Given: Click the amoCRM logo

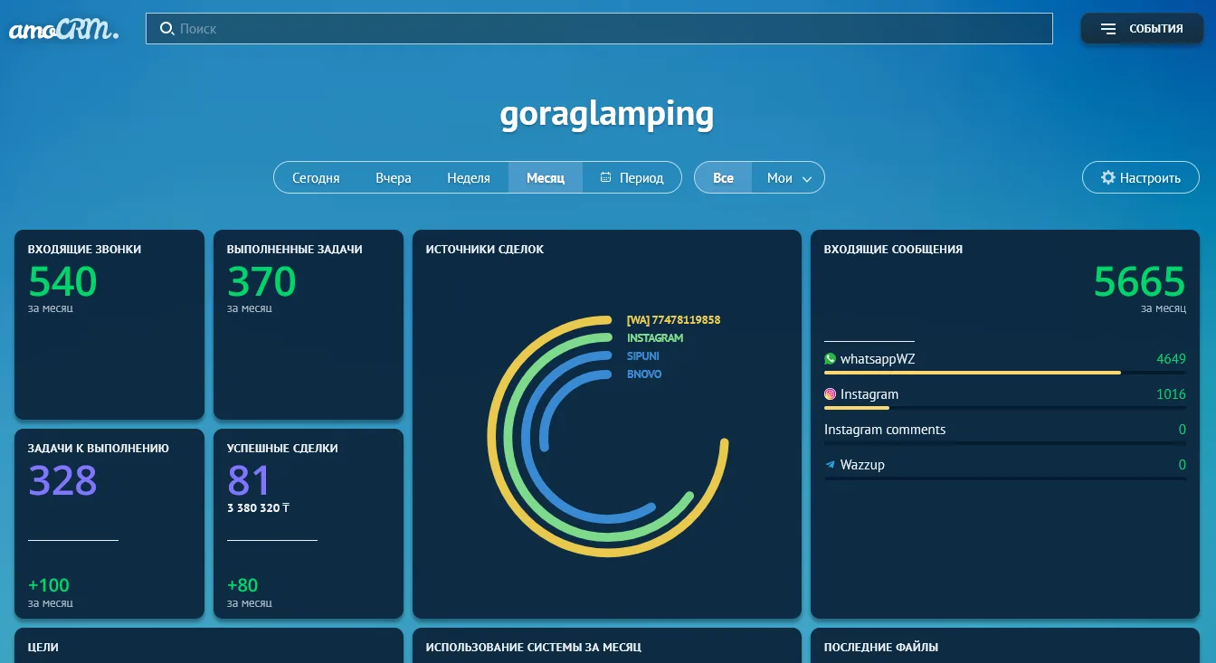Looking at the screenshot, I should (x=63, y=29).
